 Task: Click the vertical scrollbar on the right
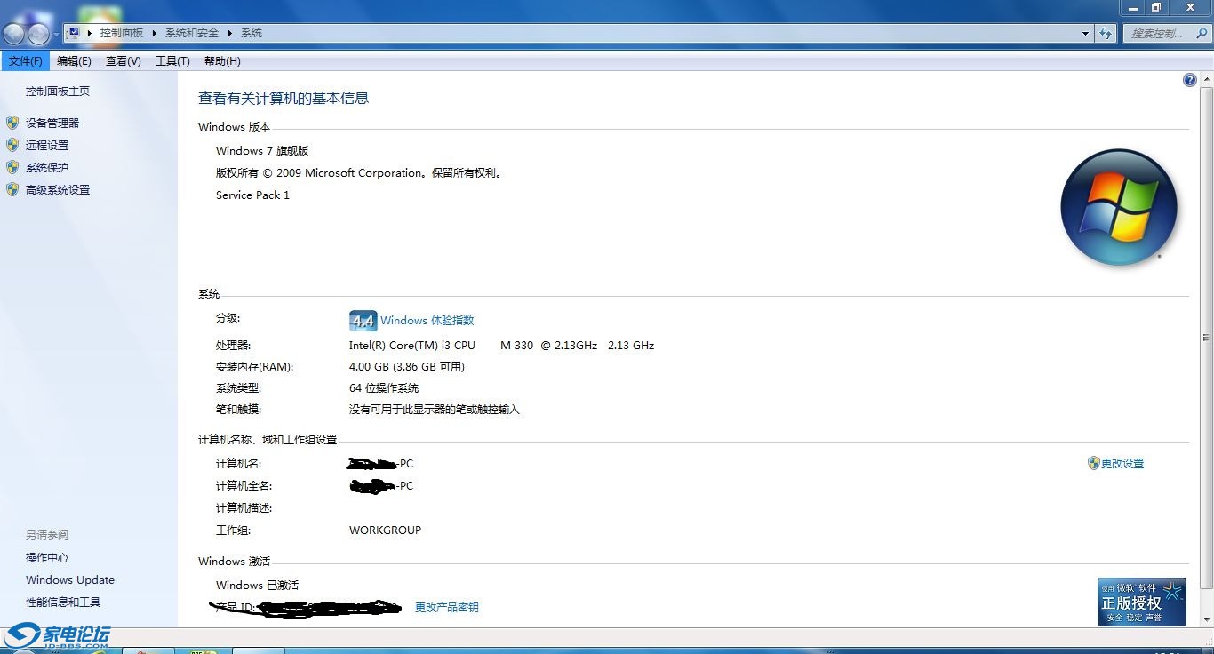(x=1206, y=338)
